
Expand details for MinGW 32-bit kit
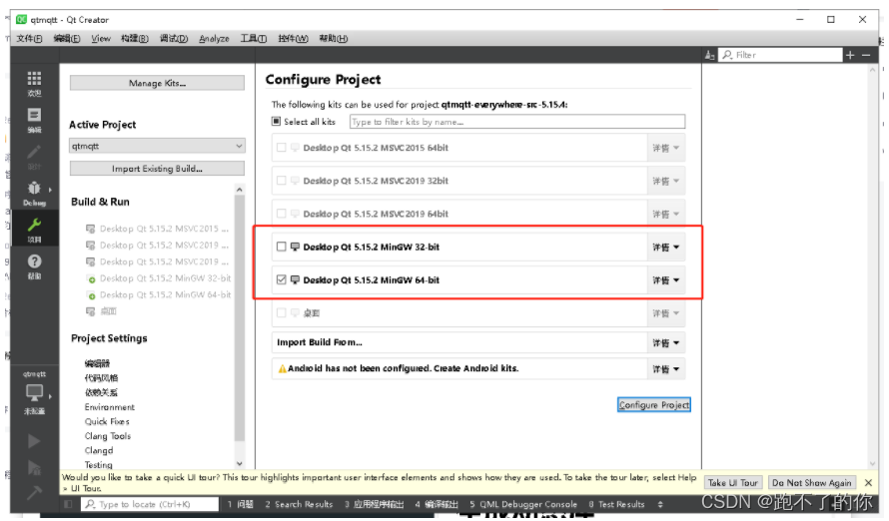point(665,247)
